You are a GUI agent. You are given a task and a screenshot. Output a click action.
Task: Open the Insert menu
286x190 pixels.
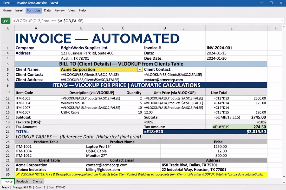[x=19, y=10]
